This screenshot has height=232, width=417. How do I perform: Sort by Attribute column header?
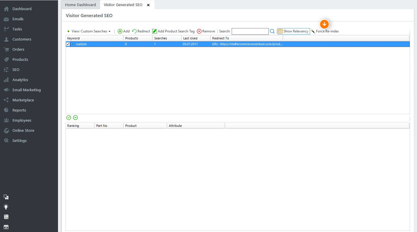196,126
